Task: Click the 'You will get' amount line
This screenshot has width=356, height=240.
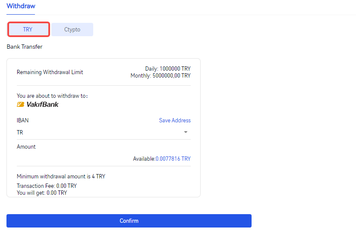Action: pos(42,193)
